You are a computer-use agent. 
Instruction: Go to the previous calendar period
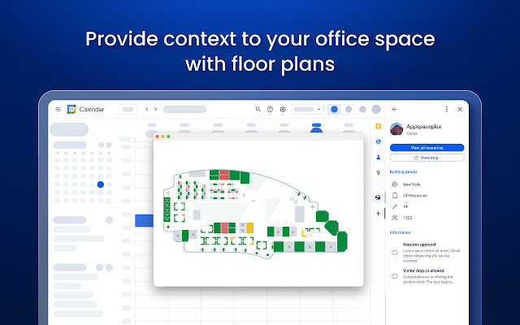point(146,109)
